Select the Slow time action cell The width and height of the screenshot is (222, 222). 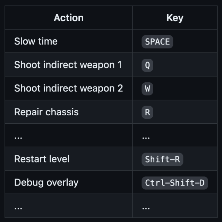(x=36, y=41)
